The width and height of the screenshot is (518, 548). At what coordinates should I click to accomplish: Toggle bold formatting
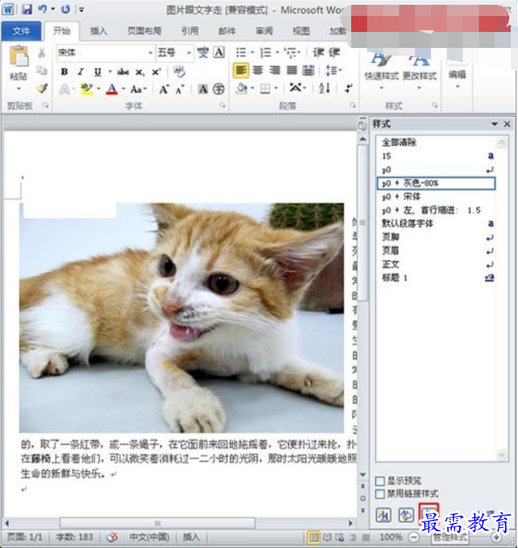(65, 72)
